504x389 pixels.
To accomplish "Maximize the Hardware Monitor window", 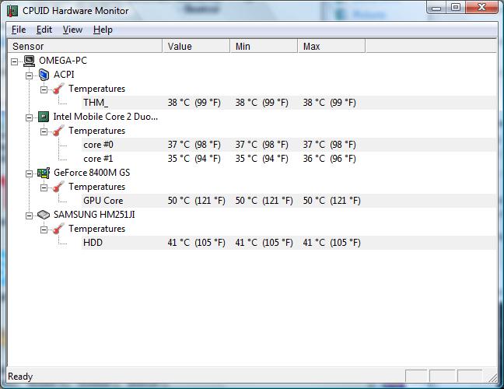I will (x=456, y=8).
